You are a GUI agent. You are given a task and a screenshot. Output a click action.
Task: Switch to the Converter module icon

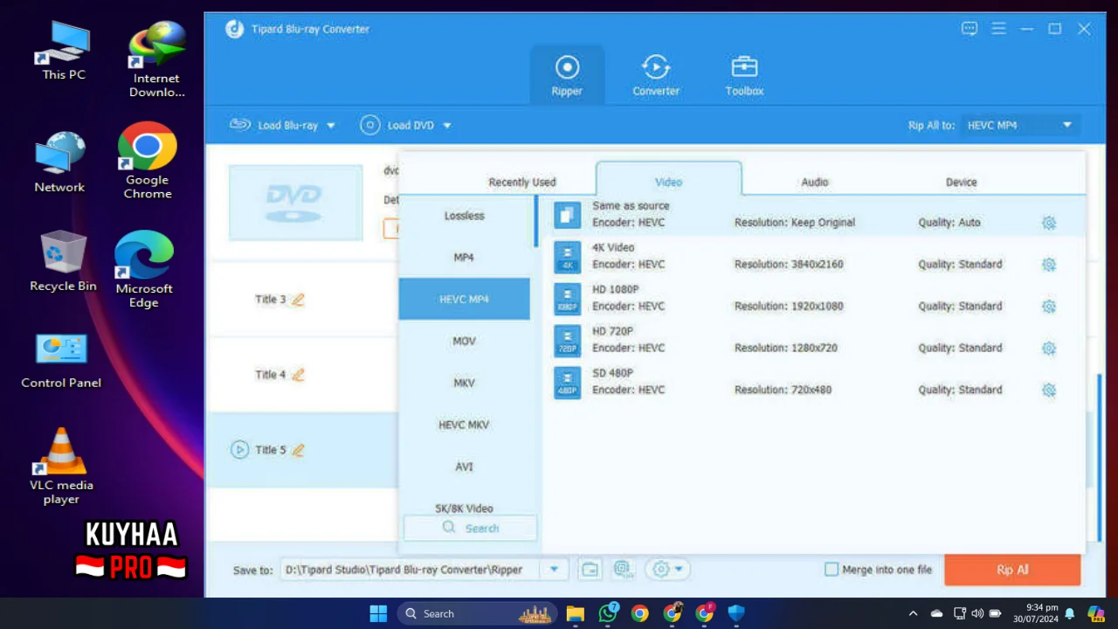click(655, 67)
